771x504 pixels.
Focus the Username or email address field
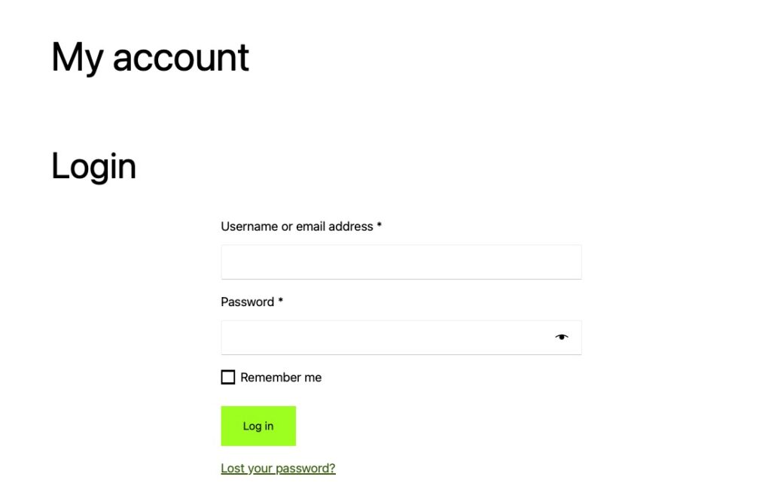click(x=401, y=262)
